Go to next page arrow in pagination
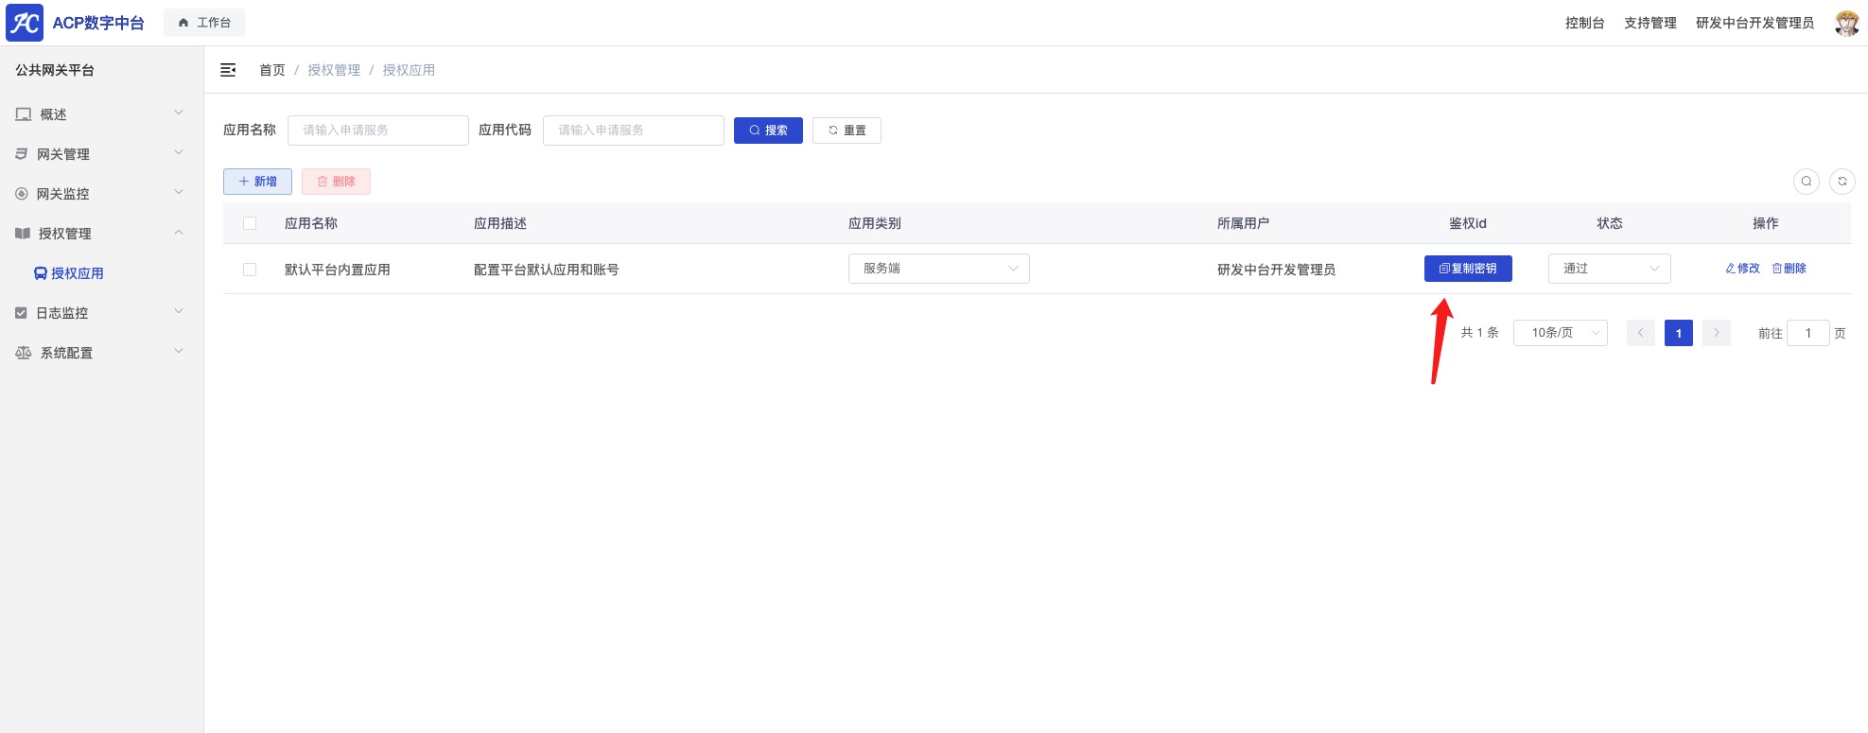The width and height of the screenshot is (1868, 733). coord(1716,333)
